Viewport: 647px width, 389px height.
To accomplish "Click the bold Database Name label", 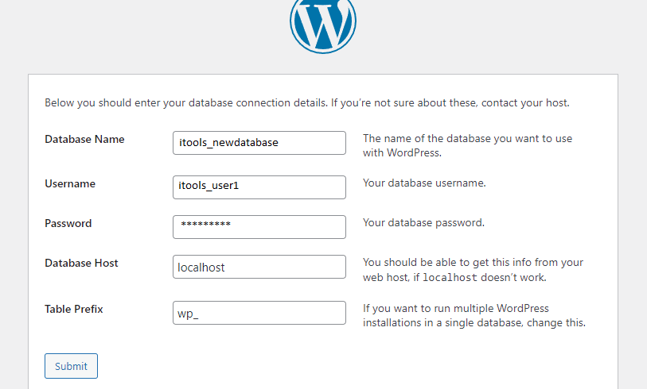I will point(84,139).
